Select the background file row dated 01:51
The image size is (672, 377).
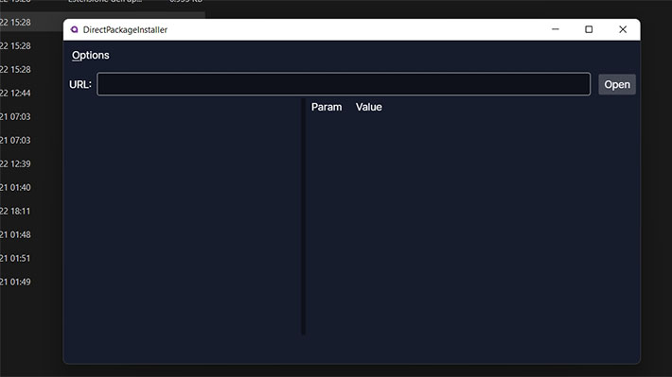point(15,258)
